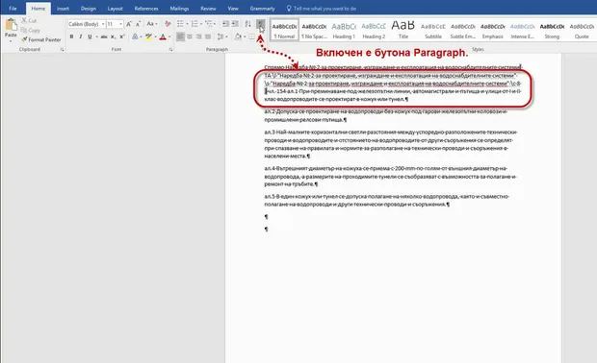597x363 pixels.
Task: Toggle italic formatting
Action: [80, 36]
